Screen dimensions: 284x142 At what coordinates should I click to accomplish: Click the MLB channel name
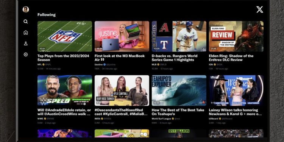point(154,64)
